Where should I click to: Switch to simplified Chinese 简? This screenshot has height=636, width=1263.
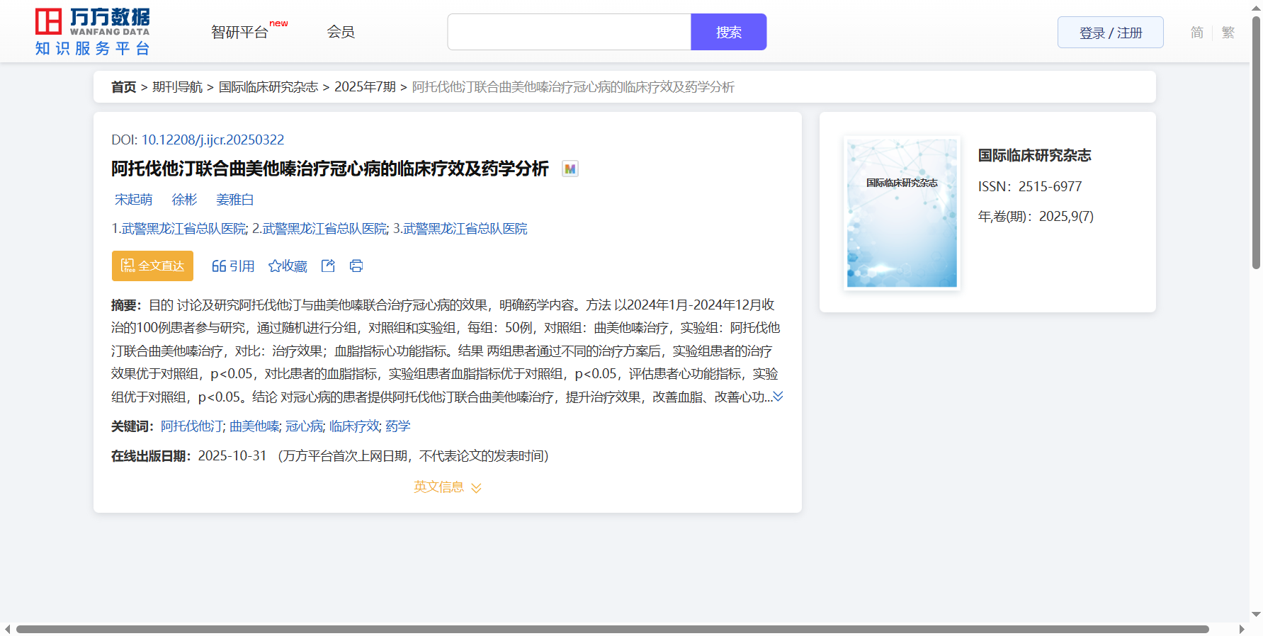click(1196, 33)
